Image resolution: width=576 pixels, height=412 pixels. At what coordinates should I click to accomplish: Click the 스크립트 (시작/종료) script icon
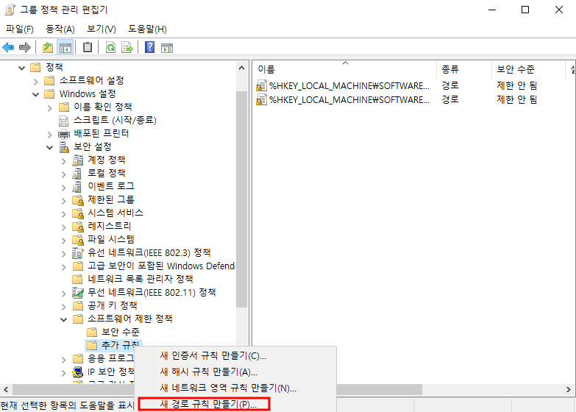pyautogui.click(x=63, y=121)
